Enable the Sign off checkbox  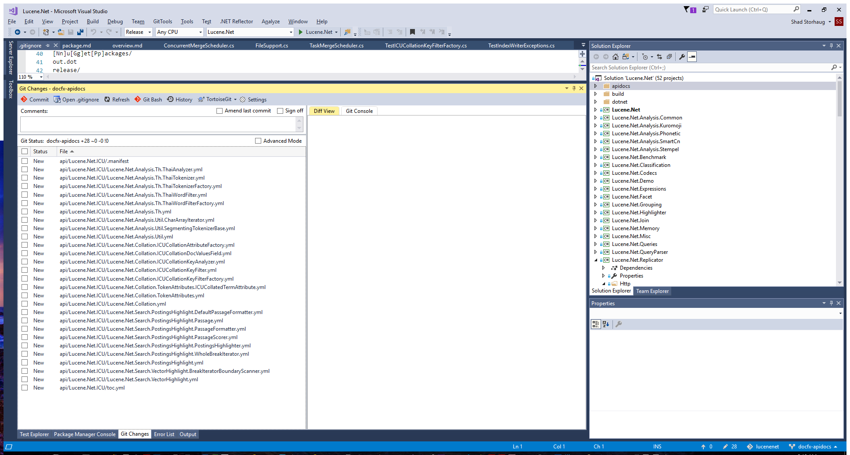pyautogui.click(x=280, y=111)
